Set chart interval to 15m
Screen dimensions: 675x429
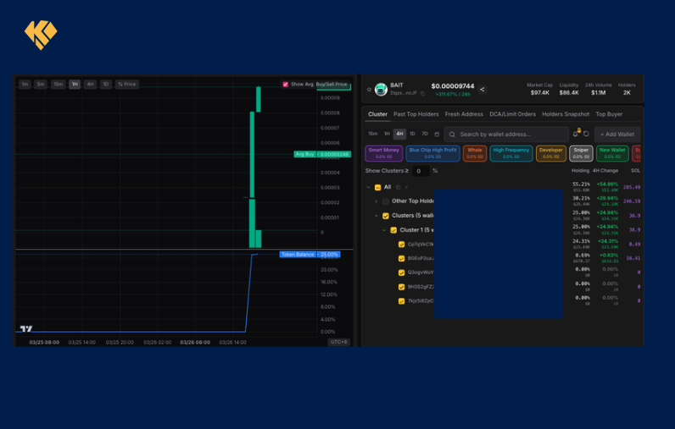59,84
